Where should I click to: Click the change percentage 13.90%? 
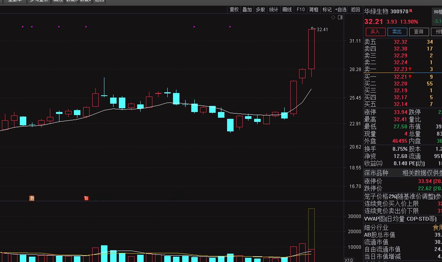(409, 22)
